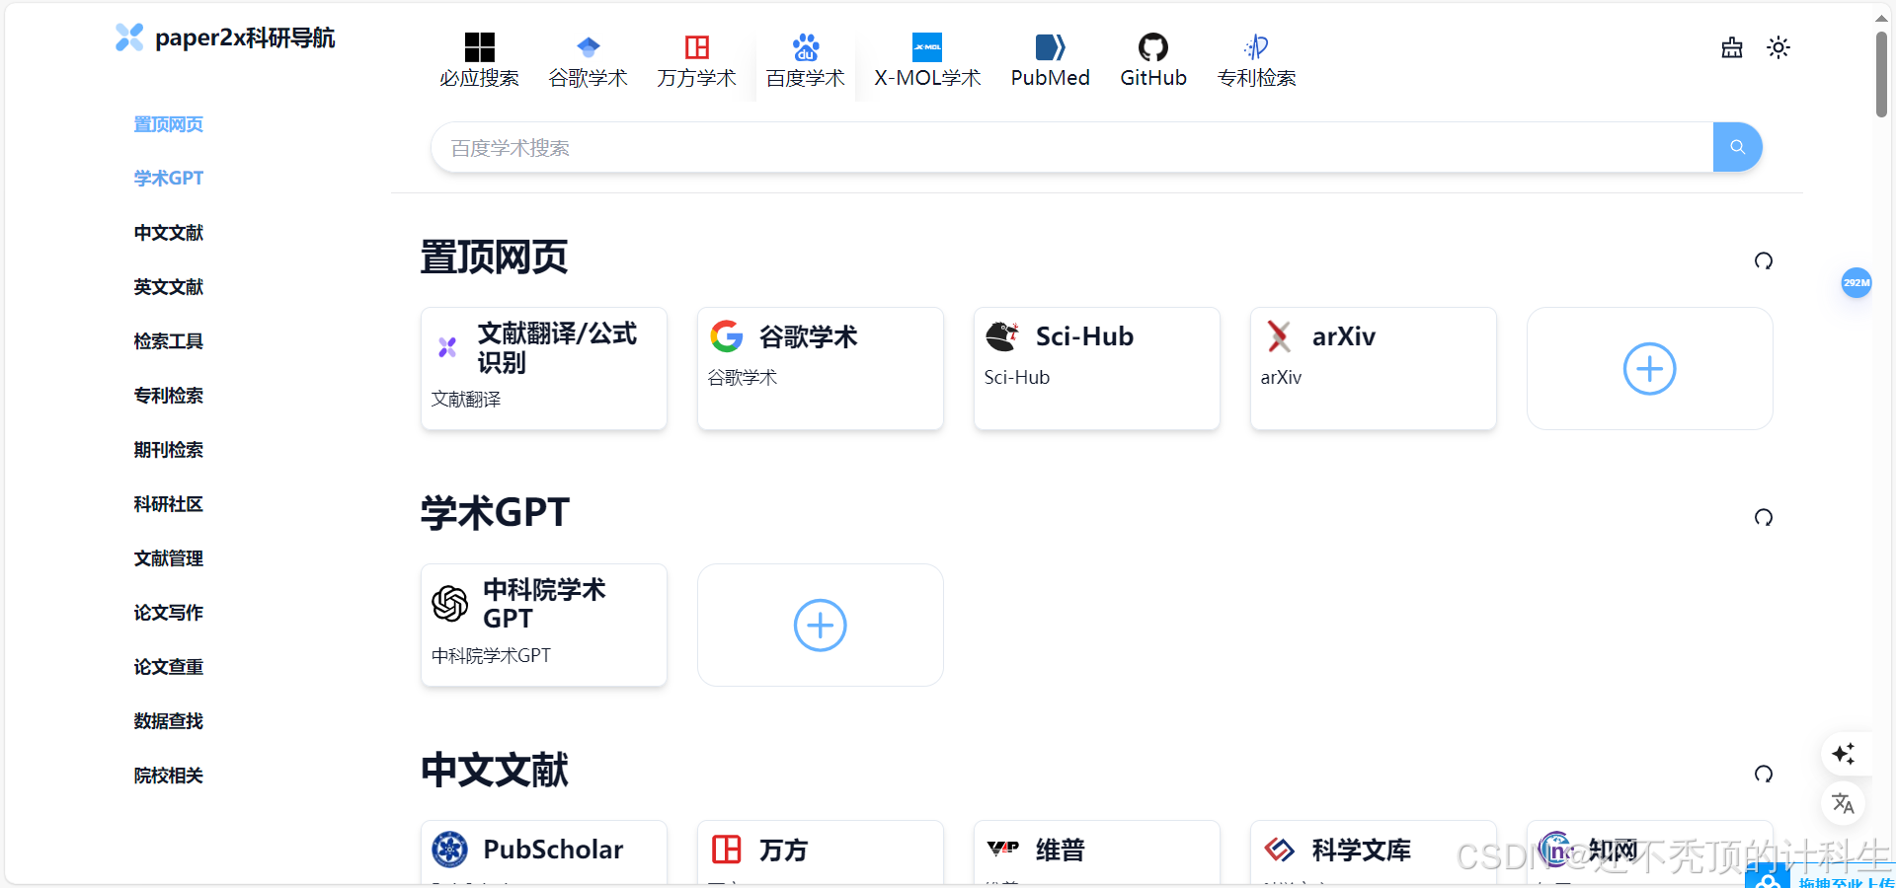Click the paper2x logo icon

click(x=129, y=37)
